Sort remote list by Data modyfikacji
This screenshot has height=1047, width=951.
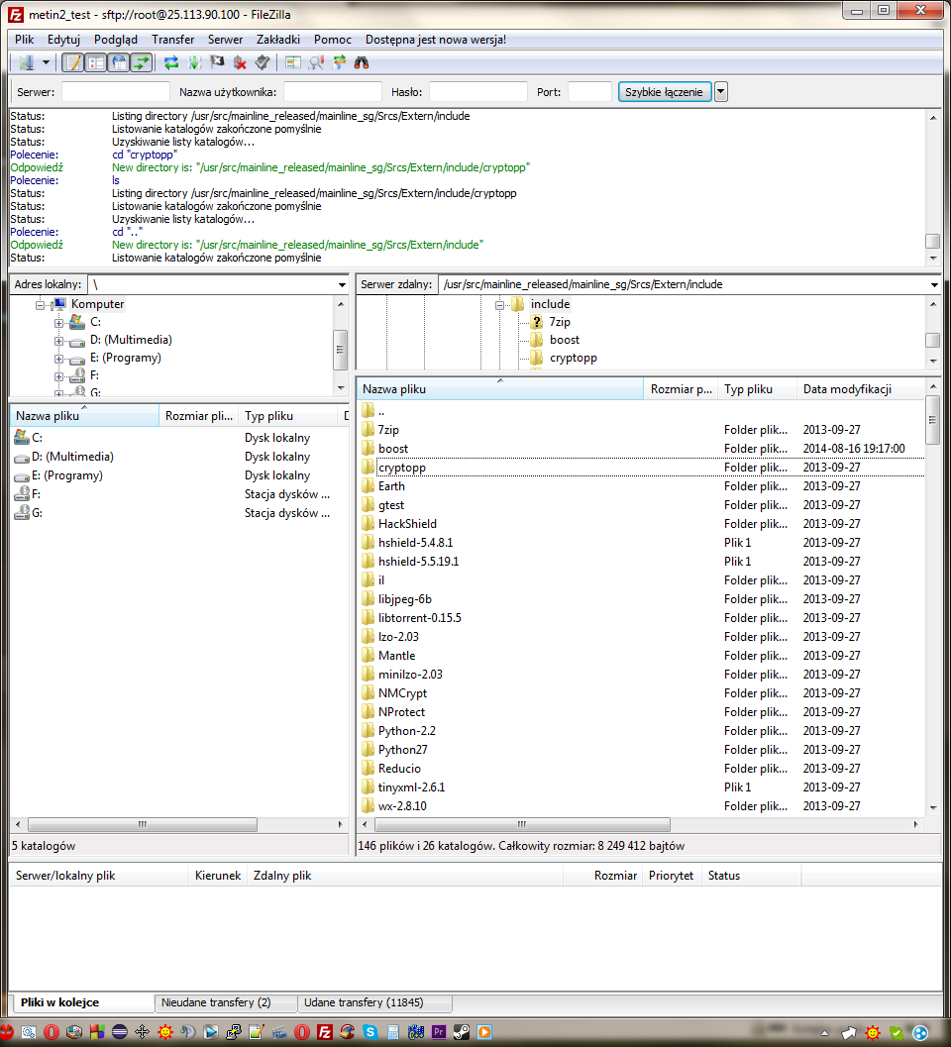860,389
